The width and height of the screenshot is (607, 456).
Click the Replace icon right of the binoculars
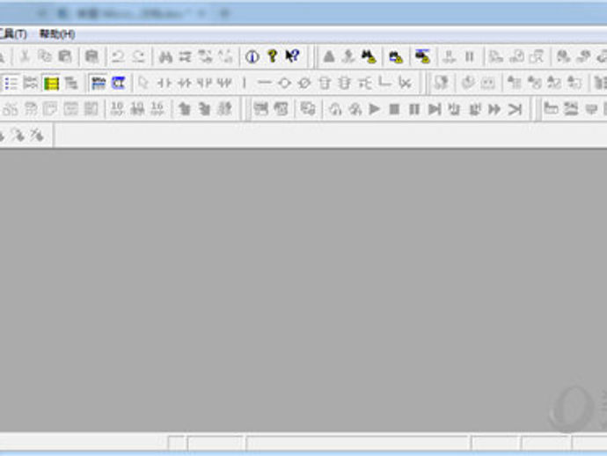(x=185, y=56)
